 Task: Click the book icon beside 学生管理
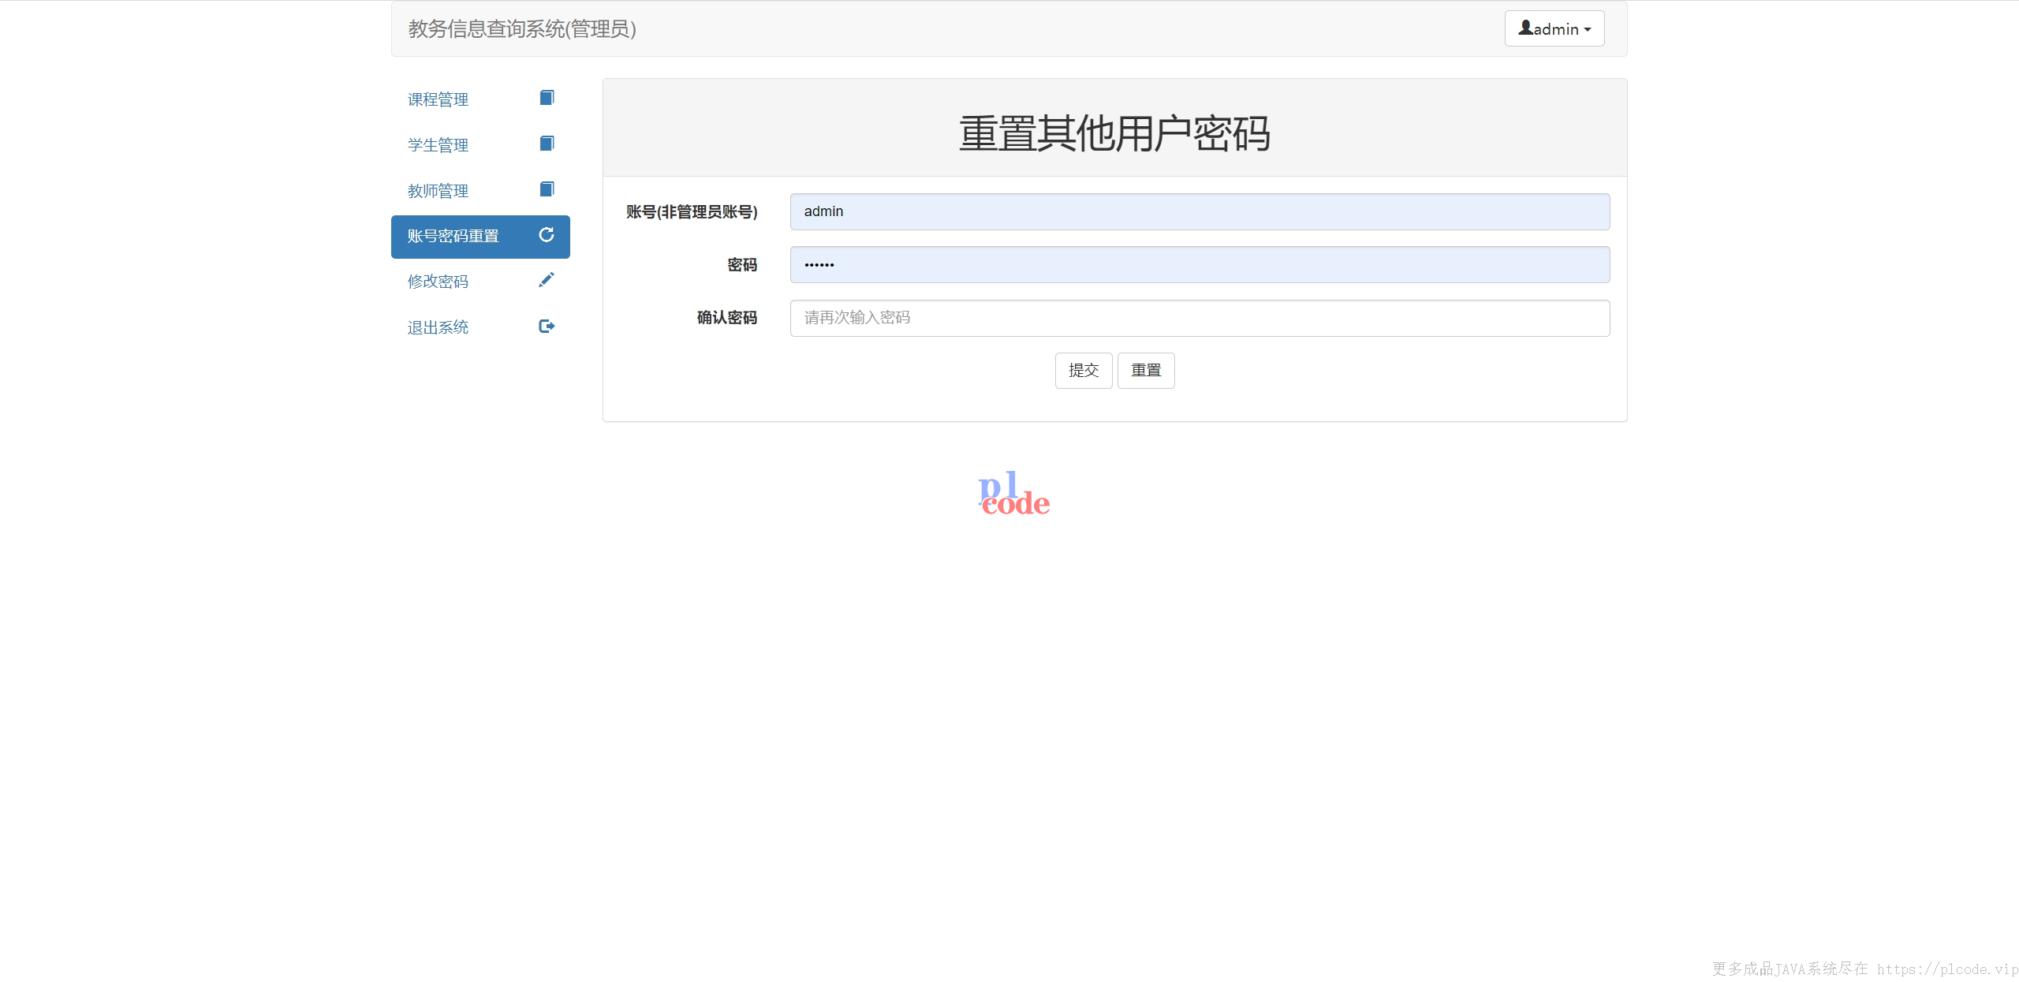click(547, 144)
